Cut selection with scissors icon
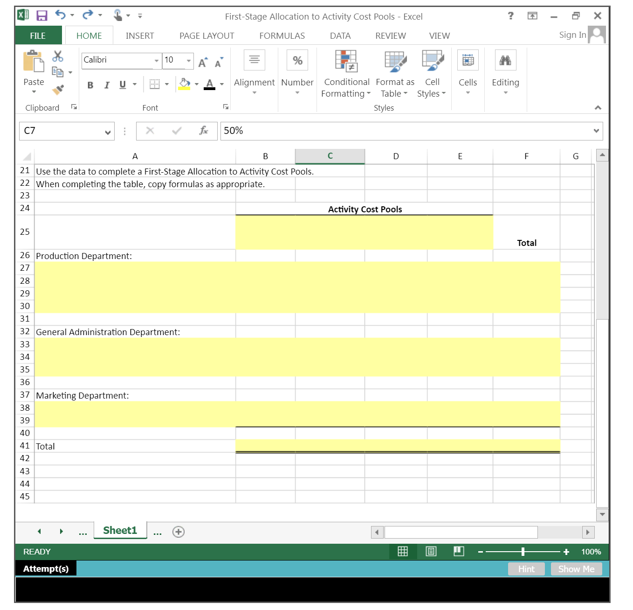 pyautogui.click(x=58, y=56)
